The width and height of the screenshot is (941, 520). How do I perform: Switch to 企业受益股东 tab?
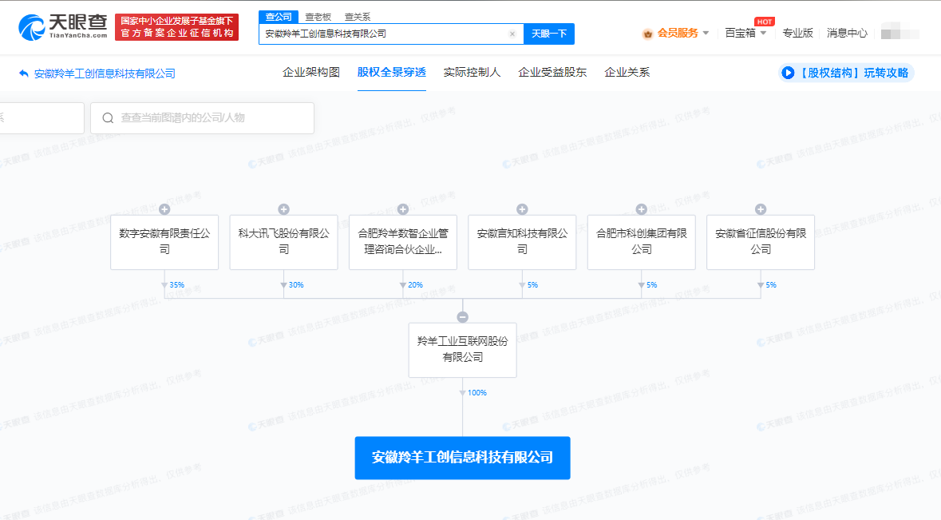click(x=552, y=73)
